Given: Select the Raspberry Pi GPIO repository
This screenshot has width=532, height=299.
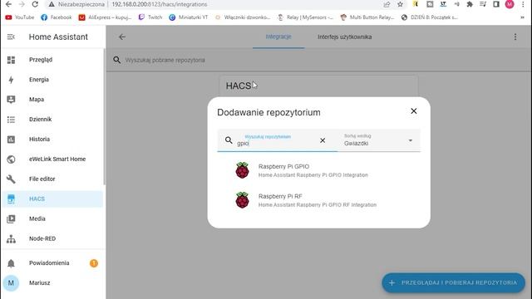Looking at the screenshot, I should tap(318, 170).
